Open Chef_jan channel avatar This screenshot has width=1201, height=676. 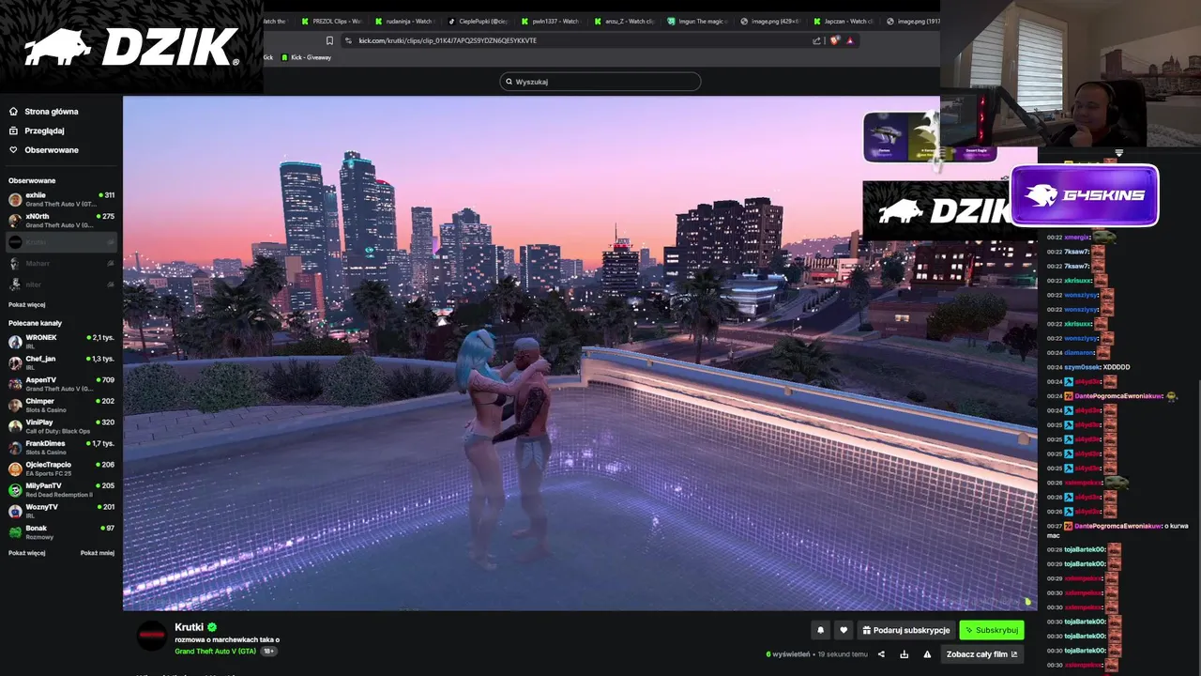point(15,363)
